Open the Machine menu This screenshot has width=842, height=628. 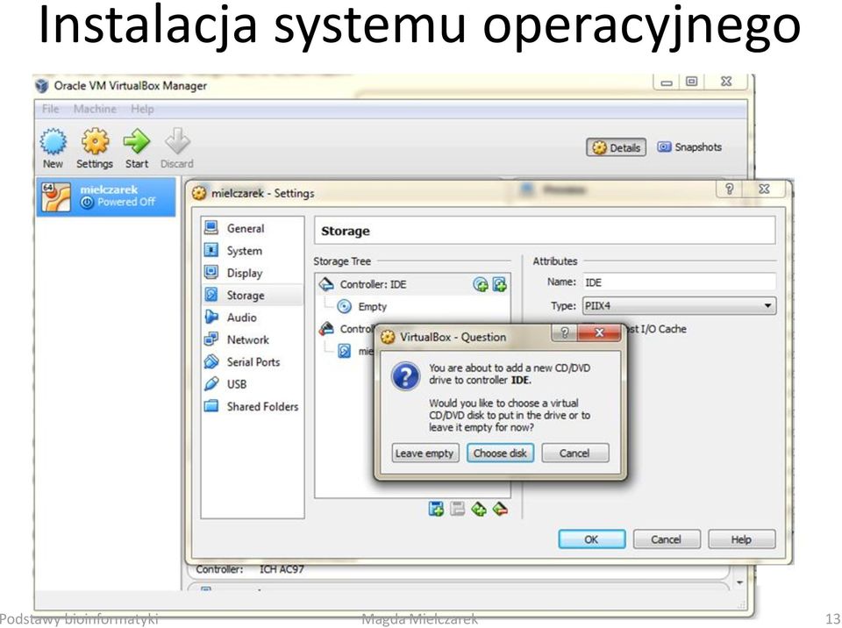pos(95,109)
